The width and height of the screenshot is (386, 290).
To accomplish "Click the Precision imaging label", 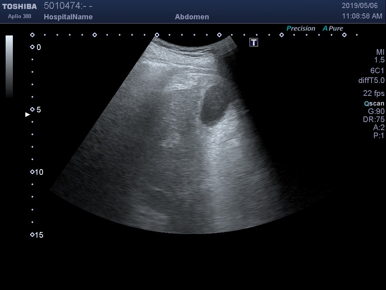I will coord(301,28).
